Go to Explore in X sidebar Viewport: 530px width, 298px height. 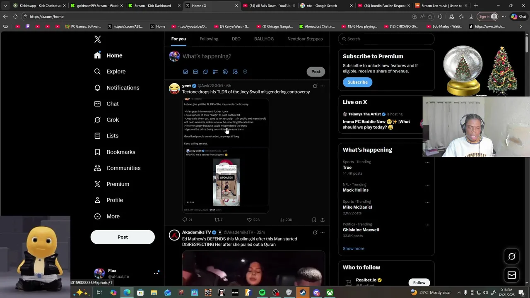pyautogui.click(x=110, y=72)
